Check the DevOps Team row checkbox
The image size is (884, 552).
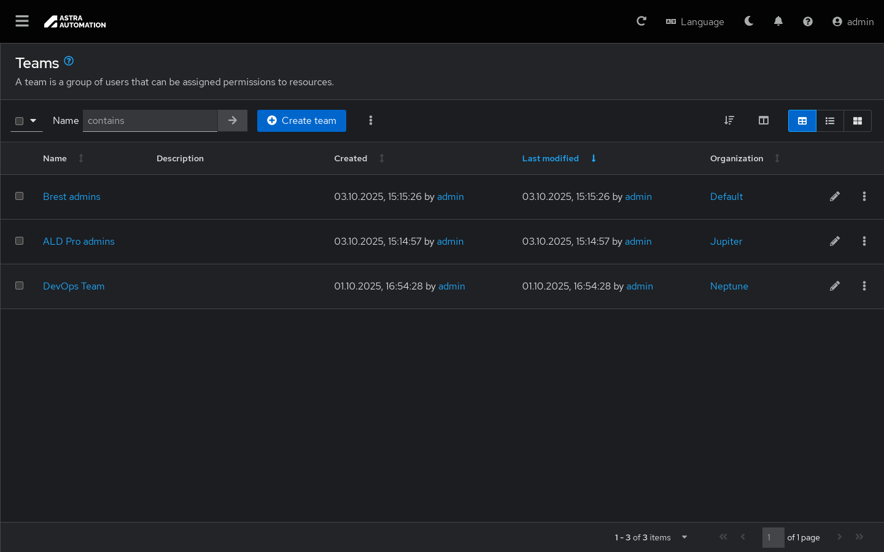pos(20,286)
